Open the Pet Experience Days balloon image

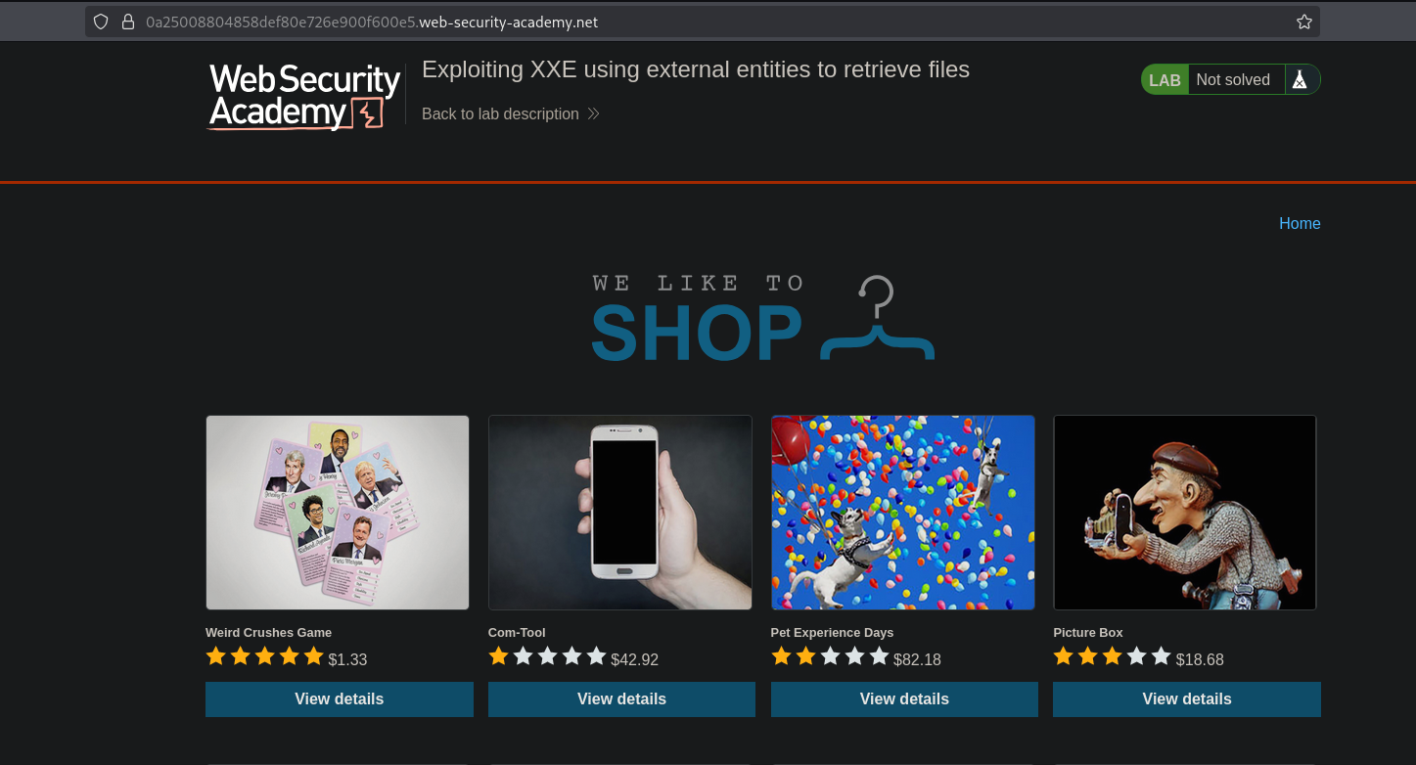903,513
